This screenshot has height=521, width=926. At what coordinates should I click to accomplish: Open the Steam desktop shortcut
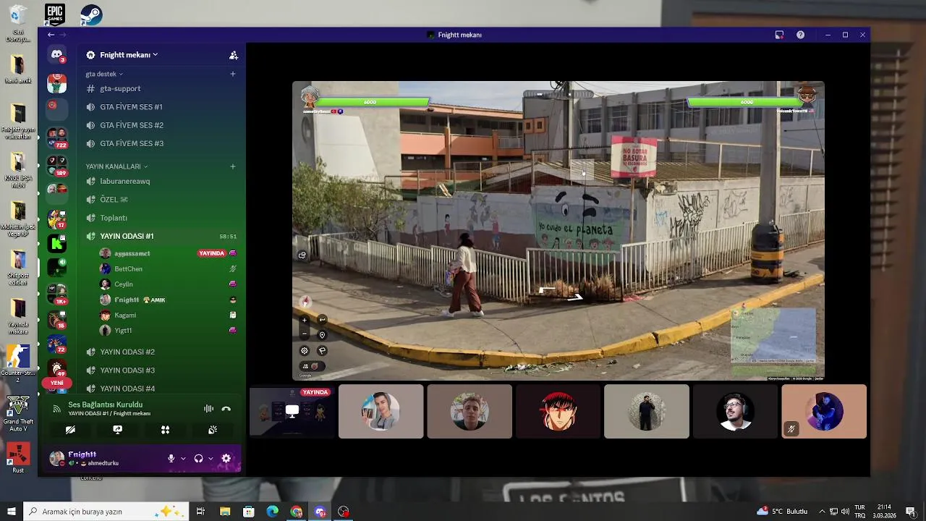coord(90,14)
